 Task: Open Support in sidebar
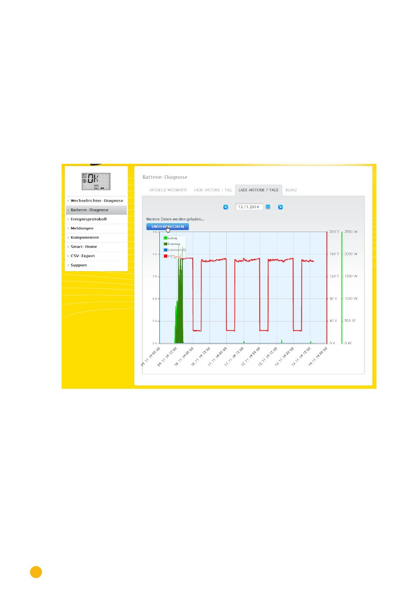[96, 266]
